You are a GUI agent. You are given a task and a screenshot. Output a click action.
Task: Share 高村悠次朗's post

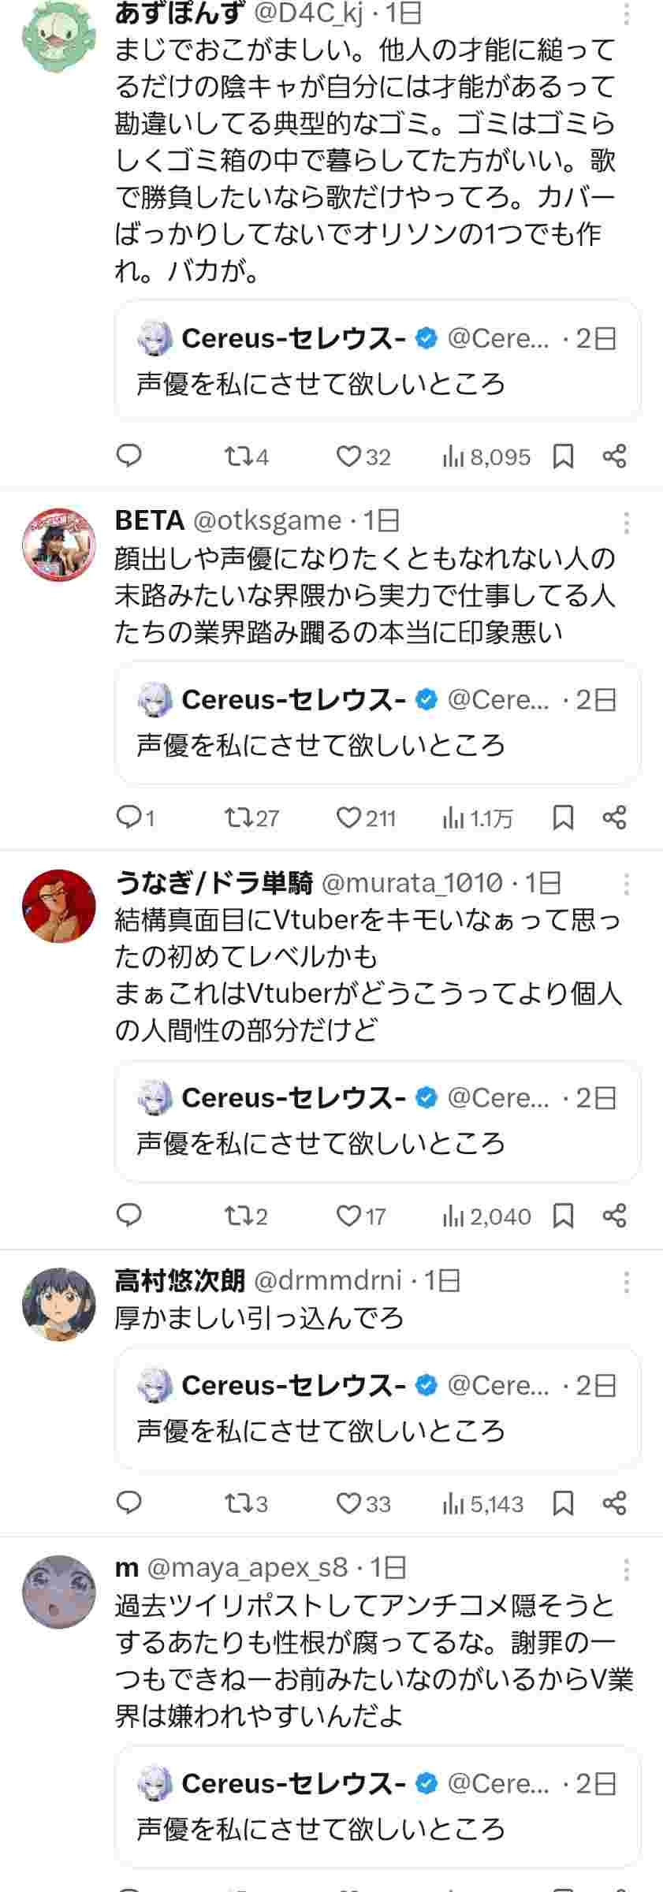614,1503
